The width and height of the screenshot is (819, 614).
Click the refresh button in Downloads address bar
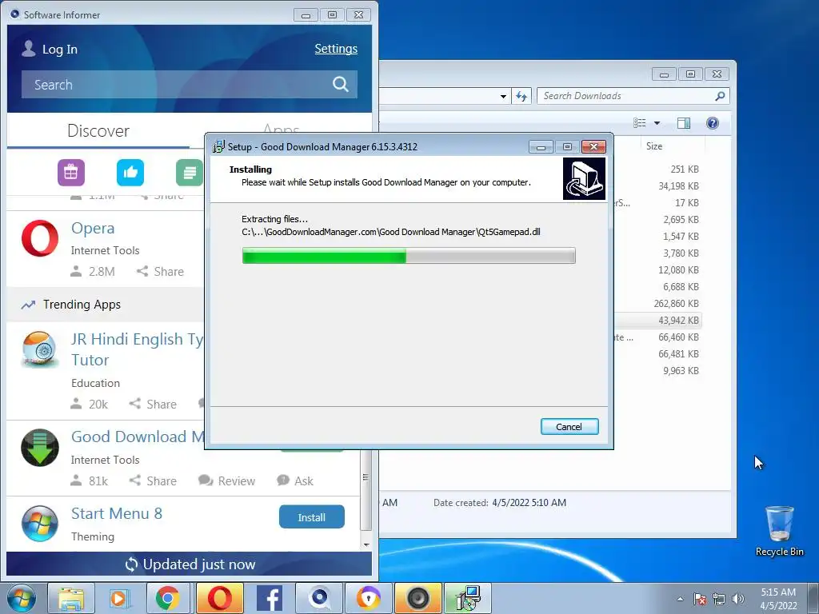pyautogui.click(x=521, y=96)
